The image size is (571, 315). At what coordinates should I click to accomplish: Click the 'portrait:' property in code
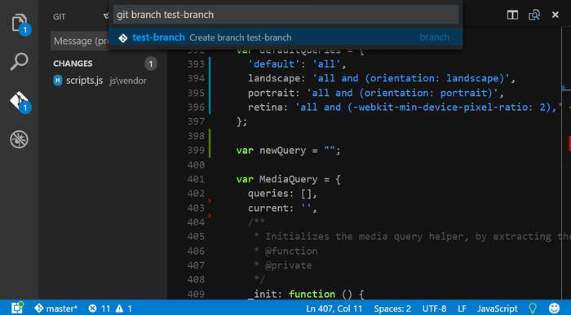[273, 93]
